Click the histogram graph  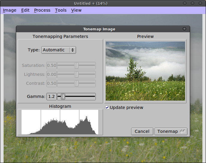60,122
